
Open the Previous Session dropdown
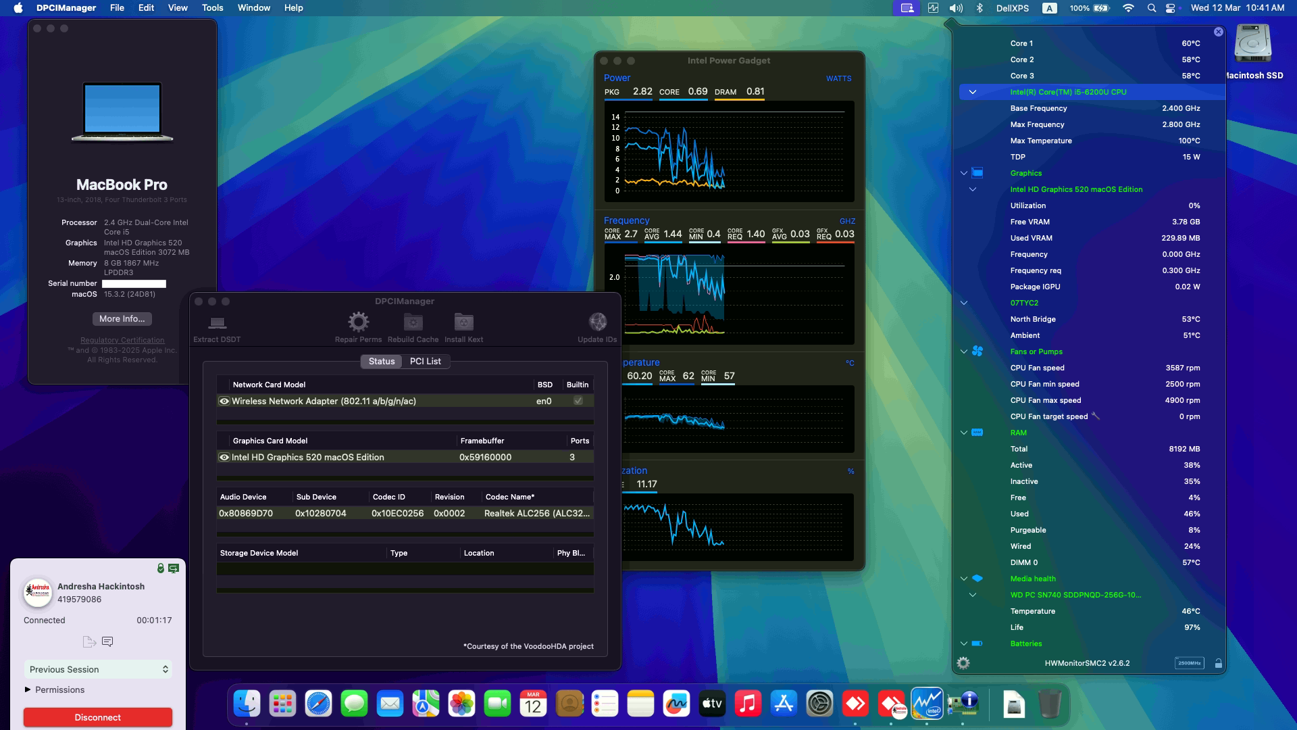(x=98, y=669)
